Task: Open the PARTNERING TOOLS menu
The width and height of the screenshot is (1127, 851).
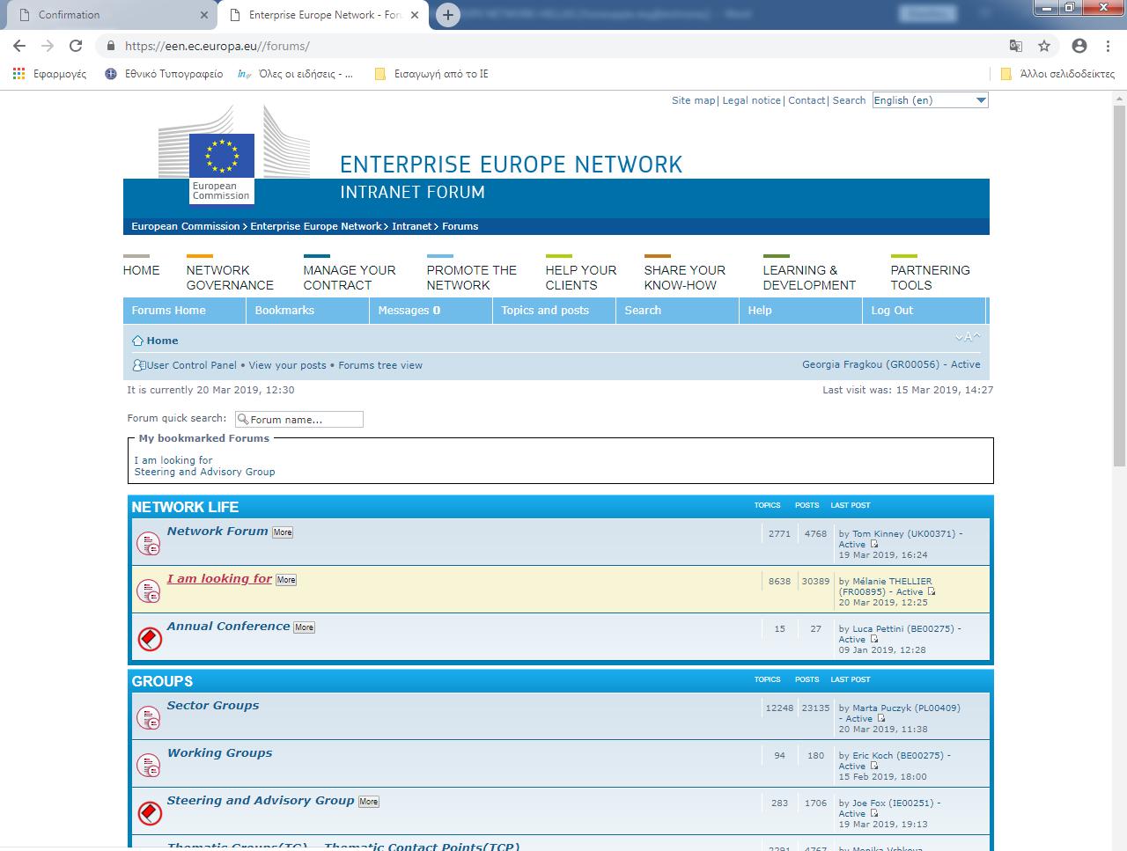Action: (930, 277)
